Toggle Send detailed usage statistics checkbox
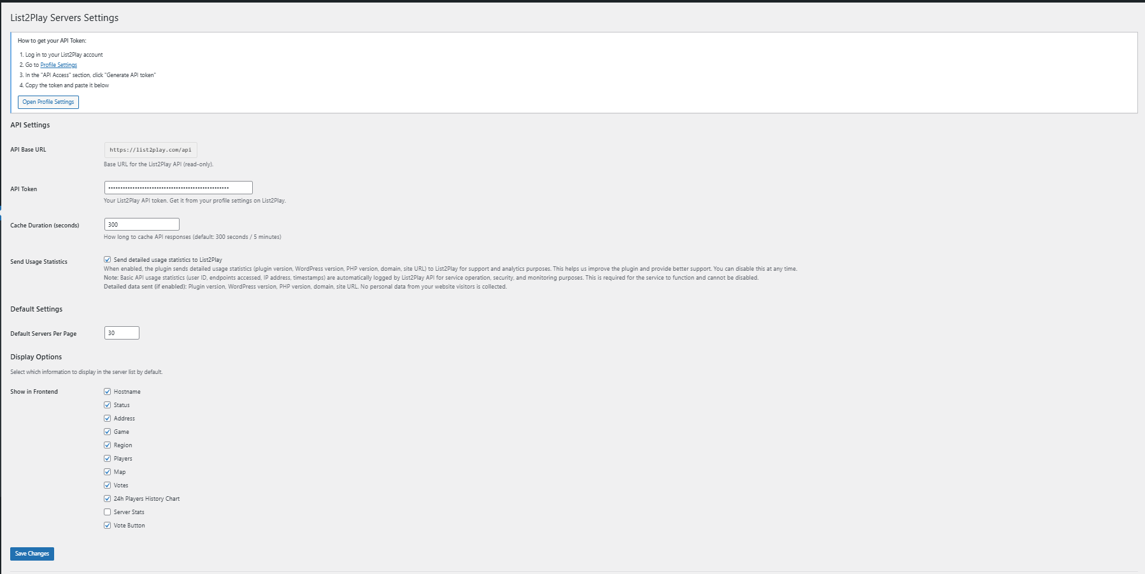This screenshot has height=574, width=1145. coord(108,260)
